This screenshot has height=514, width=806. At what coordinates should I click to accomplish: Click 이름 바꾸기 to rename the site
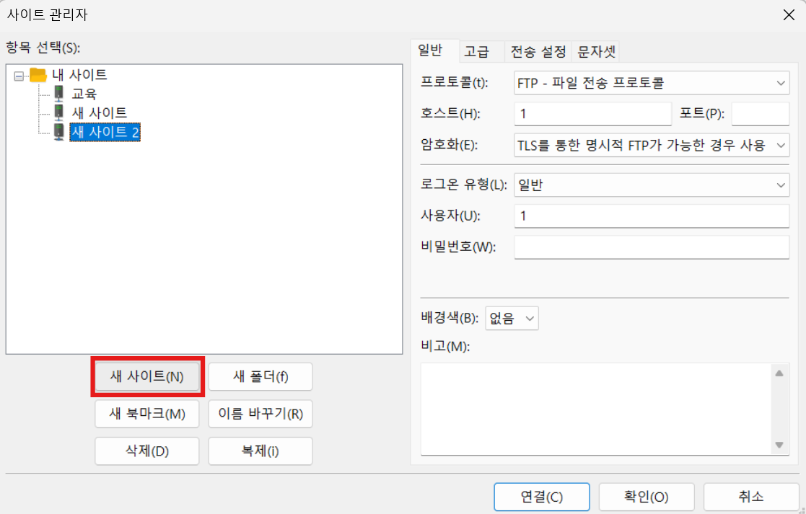[260, 414]
